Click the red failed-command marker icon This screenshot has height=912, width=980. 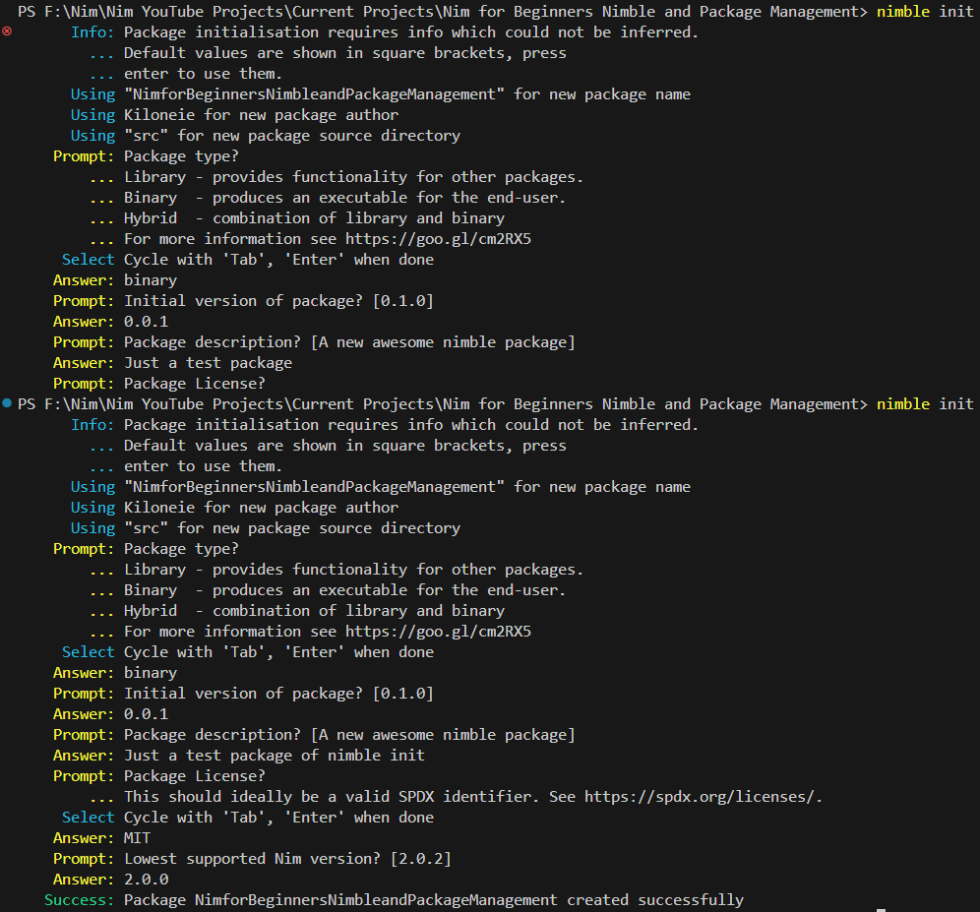click(7, 31)
